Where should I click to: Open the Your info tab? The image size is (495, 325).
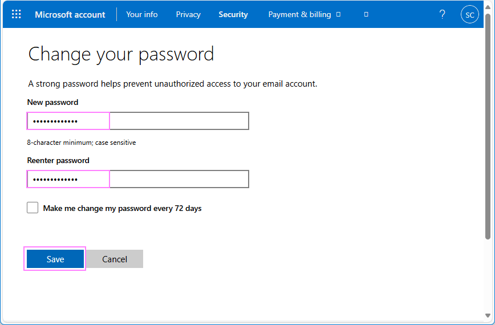[142, 14]
